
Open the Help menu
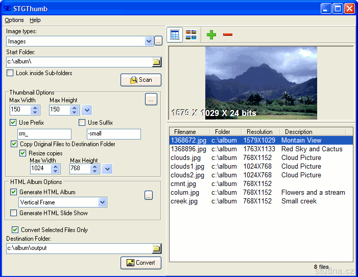click(35, 20)
